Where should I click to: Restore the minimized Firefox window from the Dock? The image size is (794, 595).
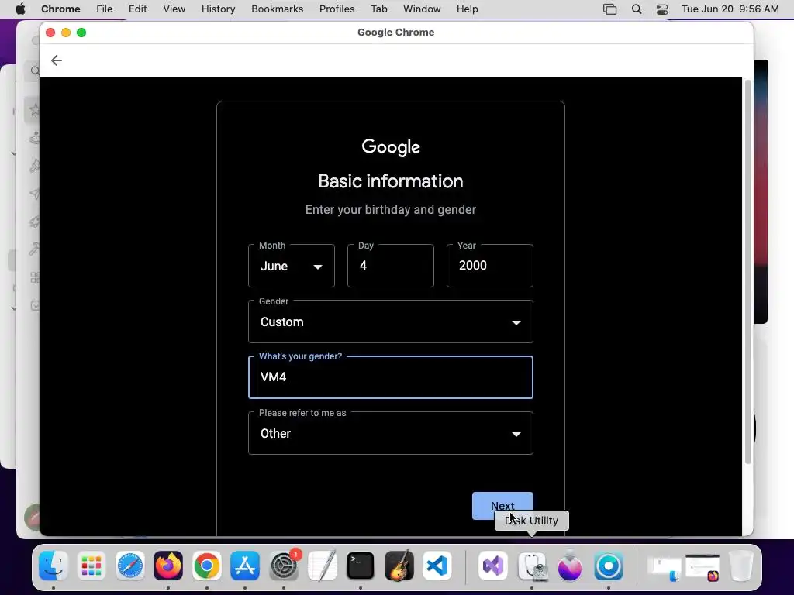703,568
